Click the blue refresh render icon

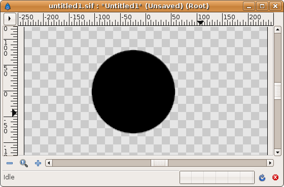(x=262, y=177)
